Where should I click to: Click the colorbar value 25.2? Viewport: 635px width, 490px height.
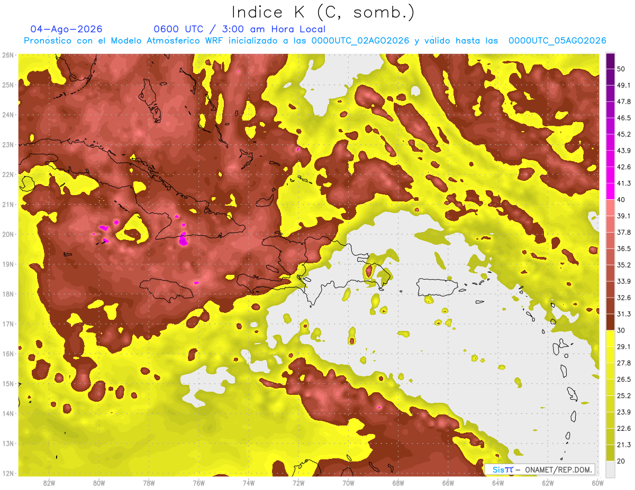pos(623,395)
